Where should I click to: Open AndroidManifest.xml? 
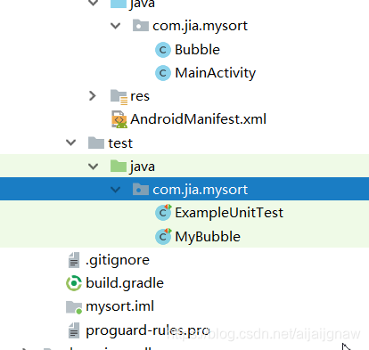tap(198, 119)
